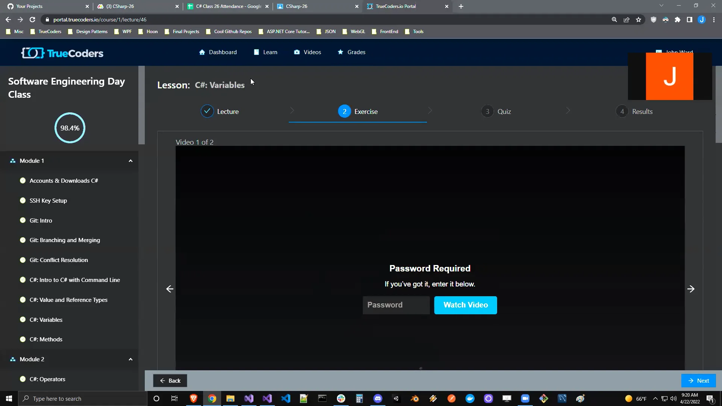Screen dimensions: 722x406
Task: Click the TrueCoders logo
Action: [62, 53]
